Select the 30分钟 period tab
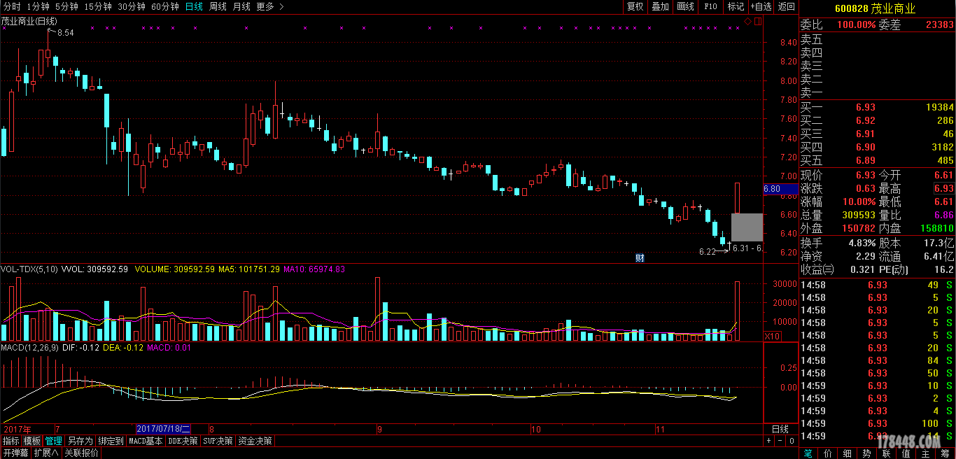 tap(132, 6)
